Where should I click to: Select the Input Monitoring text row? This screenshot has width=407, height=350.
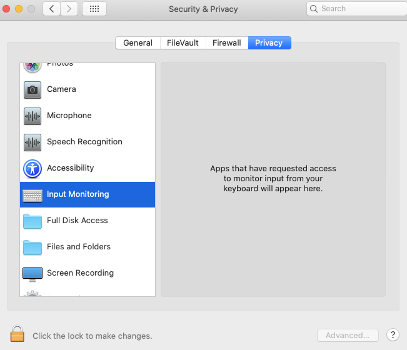coord(78,194)
